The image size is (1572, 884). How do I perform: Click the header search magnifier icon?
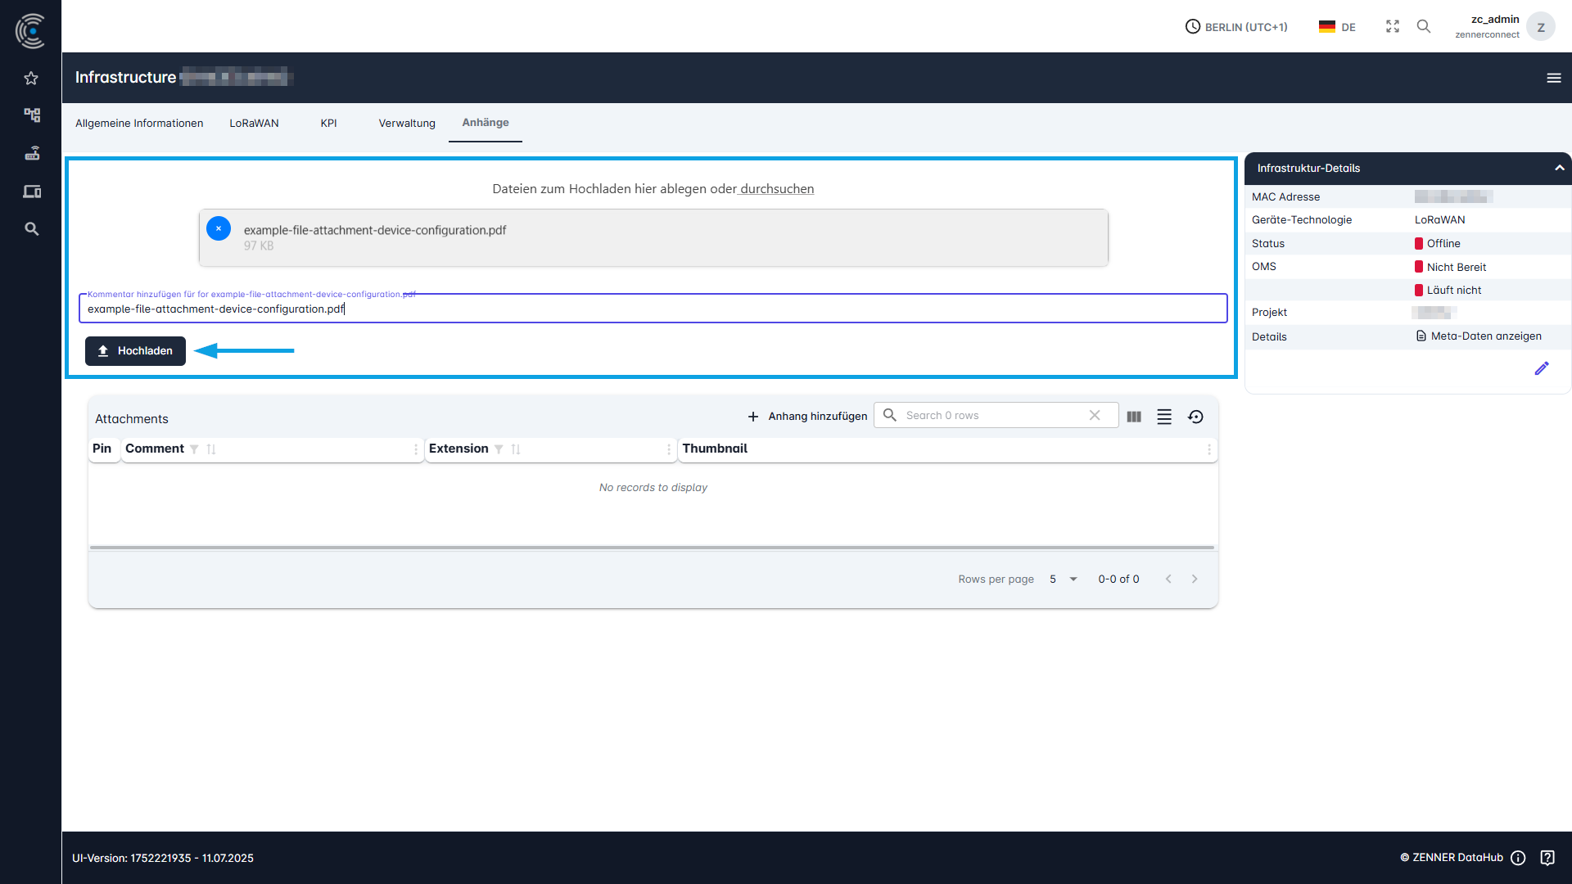click(x=1424, y=27)
